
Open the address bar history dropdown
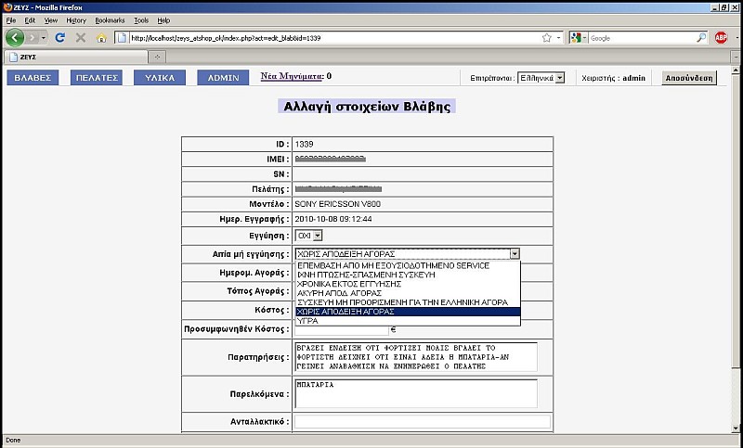point(558,38)
